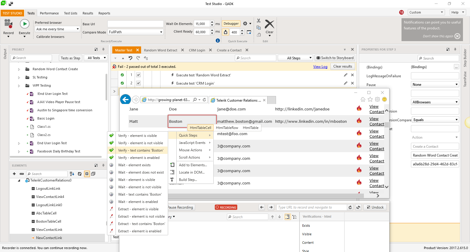470x252 pixels.
Task: Switch to the Performance ribbon tab
Action: tap(49, 13)
